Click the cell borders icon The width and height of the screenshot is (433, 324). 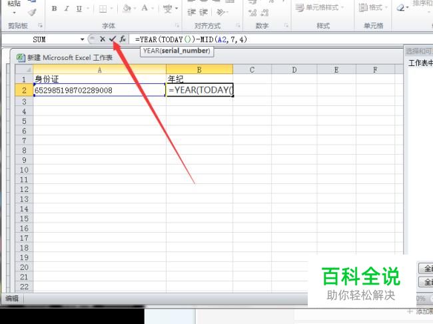tap(103, 9)
